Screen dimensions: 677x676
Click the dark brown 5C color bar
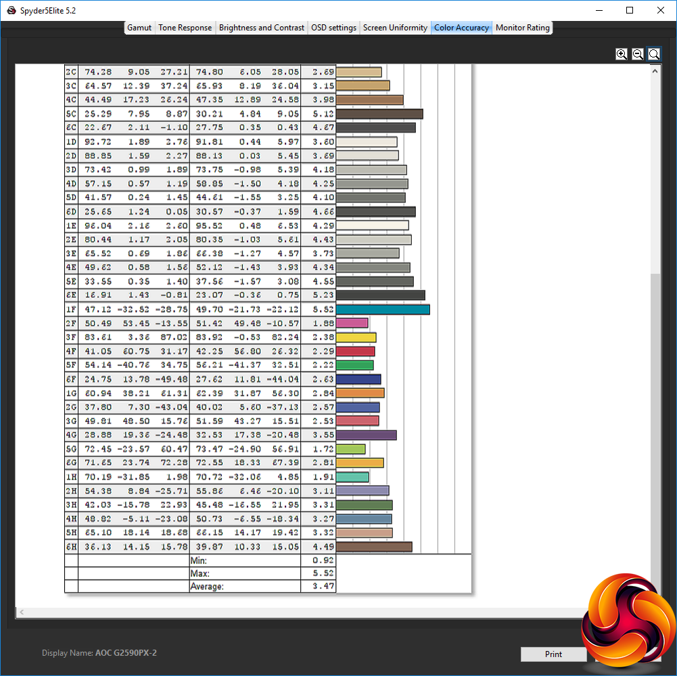(x=379, y=114)
